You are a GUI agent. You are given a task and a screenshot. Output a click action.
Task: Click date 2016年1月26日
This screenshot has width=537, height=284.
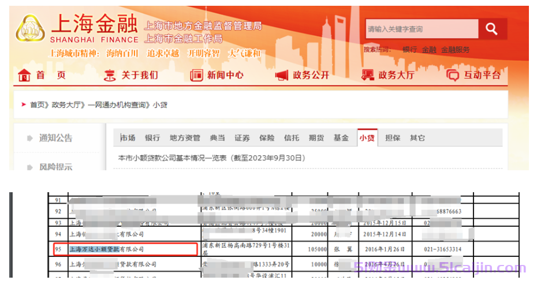point(385,249)
